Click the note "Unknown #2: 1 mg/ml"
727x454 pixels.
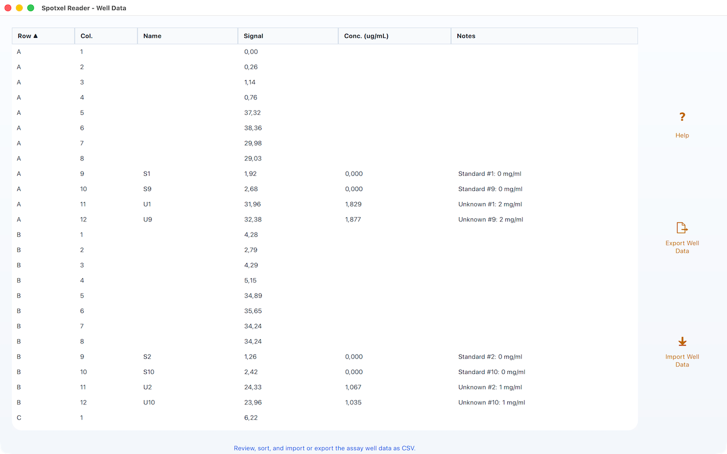(x=490, y=387)
